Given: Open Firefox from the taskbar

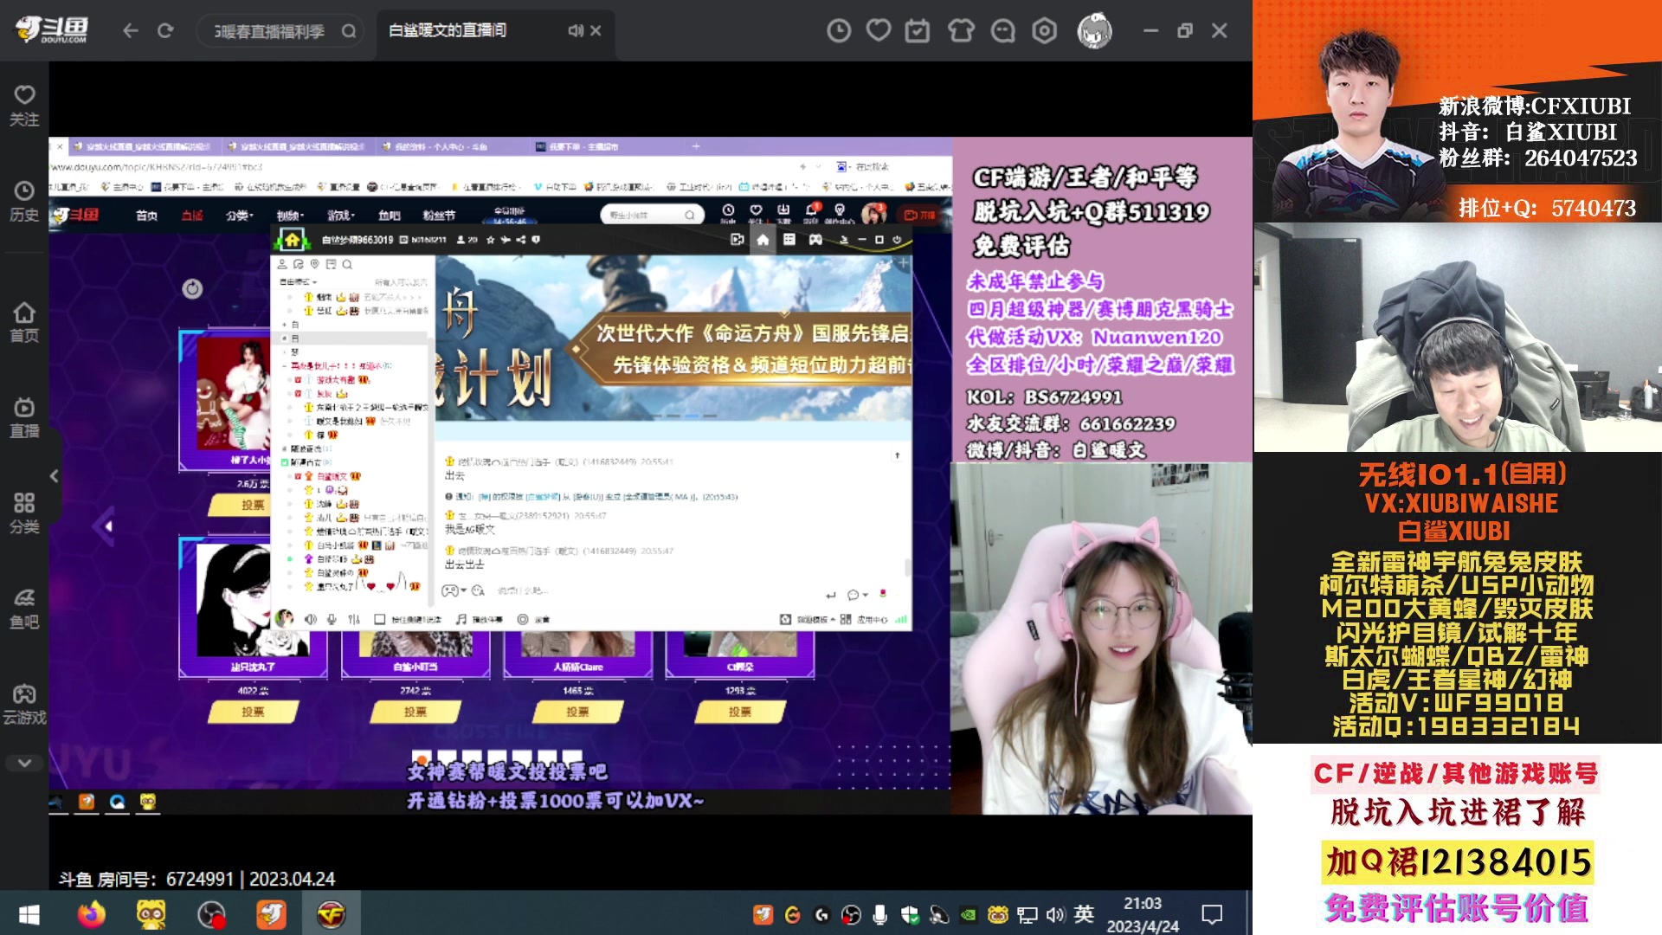Looking at the screenshot, I should (91, 914).
